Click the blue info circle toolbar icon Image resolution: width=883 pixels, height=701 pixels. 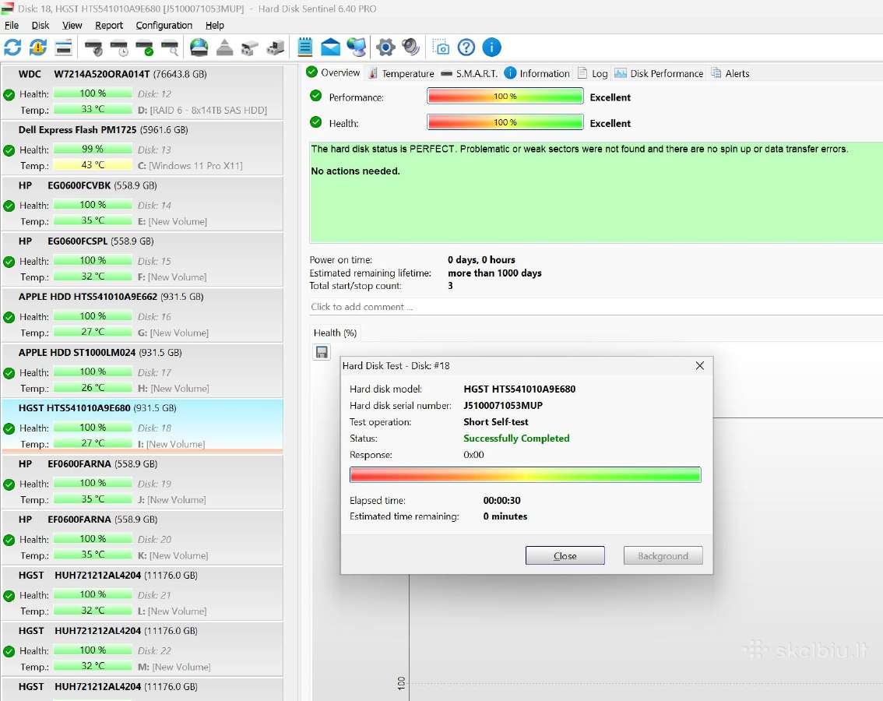tap(491, 48)
